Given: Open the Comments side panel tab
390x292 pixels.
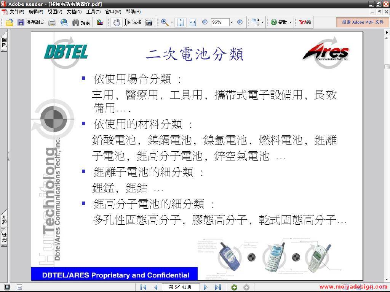Looking at the screenshot, I should coord(4,237).
